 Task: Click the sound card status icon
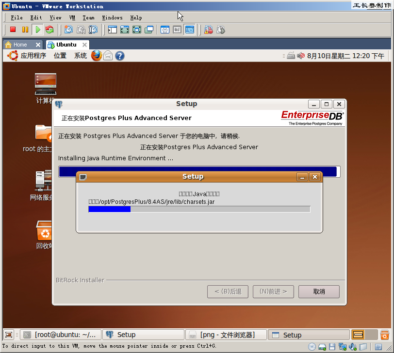[353, 347]
